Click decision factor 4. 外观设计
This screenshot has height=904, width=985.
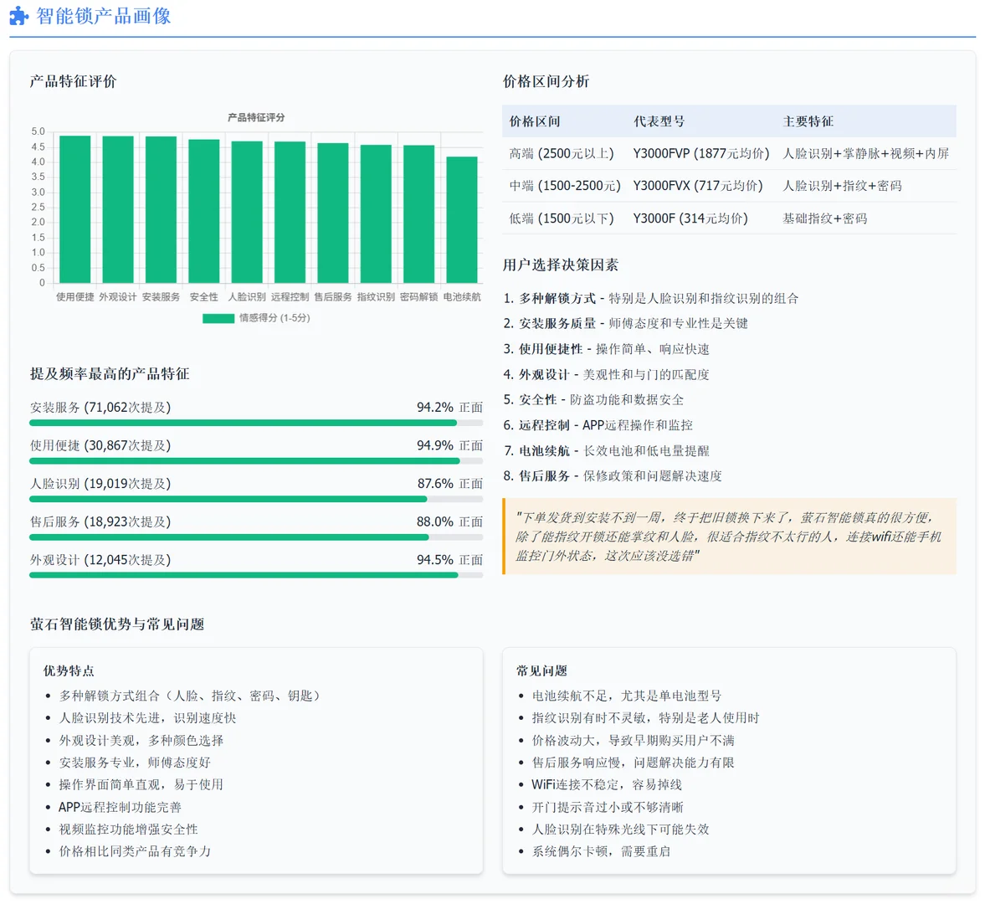pyautogui.click(x=606, y=375)
